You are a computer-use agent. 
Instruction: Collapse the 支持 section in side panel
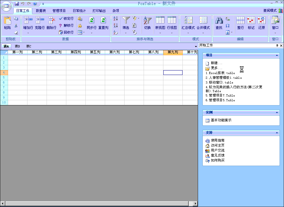[277, 133]
